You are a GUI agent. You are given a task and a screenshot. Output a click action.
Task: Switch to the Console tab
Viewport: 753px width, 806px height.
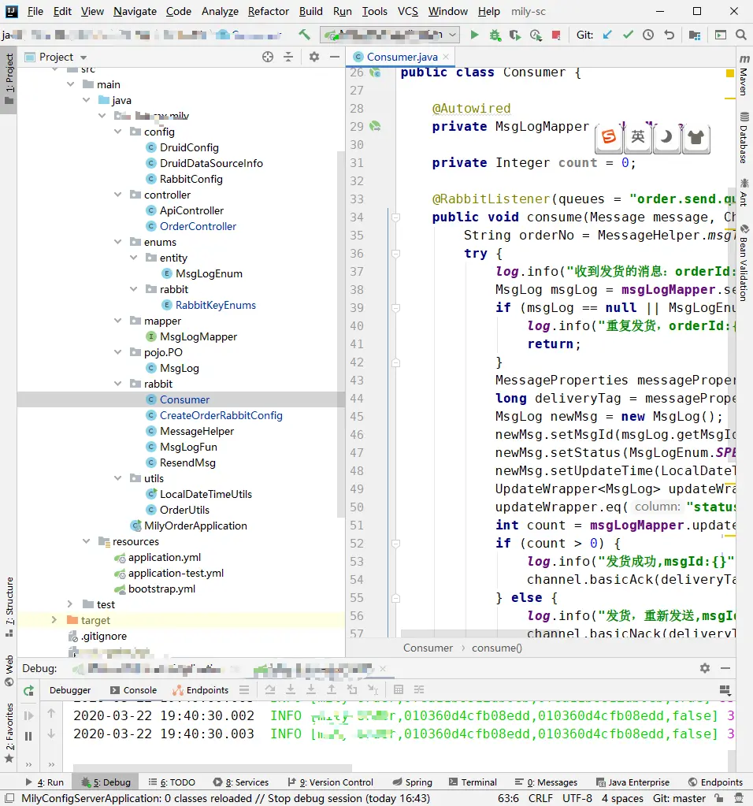[x=133, y=690]
